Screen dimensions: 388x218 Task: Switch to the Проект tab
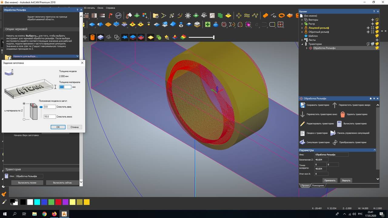point(305,185)
